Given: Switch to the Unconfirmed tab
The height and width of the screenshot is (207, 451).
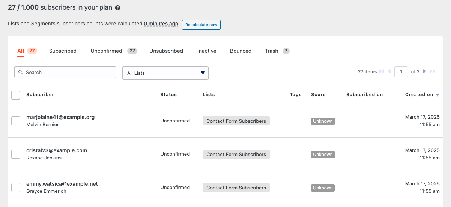Looking at the screenshot, I should (107, 51).
